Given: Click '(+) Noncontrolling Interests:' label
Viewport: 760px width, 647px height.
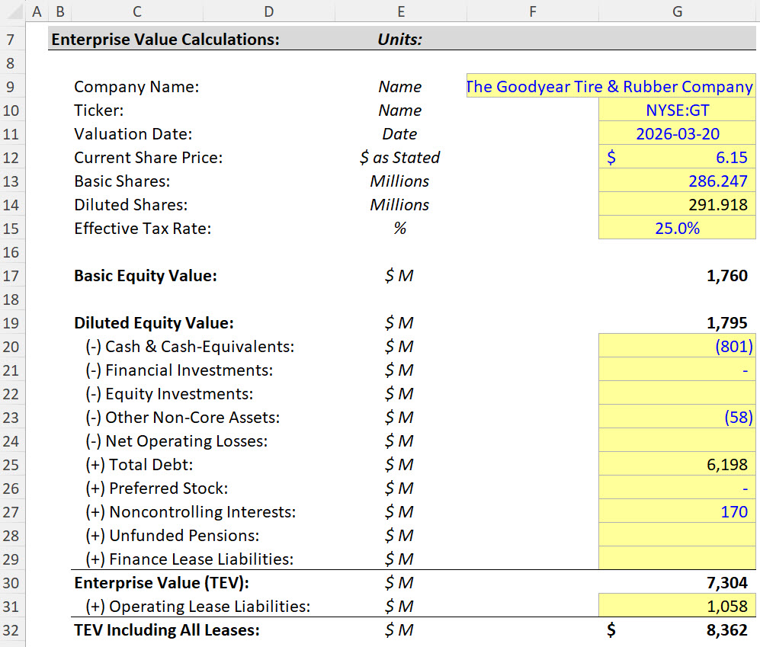Looking at the screenshot, I should point(191,512).
